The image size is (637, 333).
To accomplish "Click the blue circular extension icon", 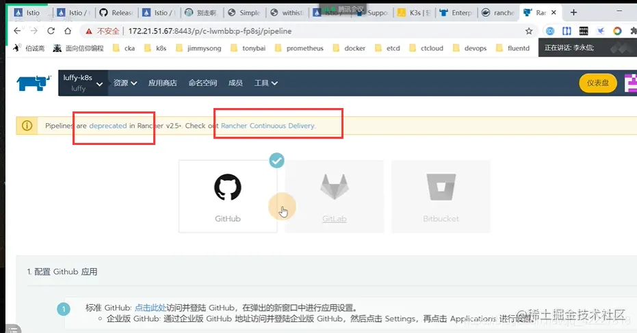I will [x=549, y=31].
